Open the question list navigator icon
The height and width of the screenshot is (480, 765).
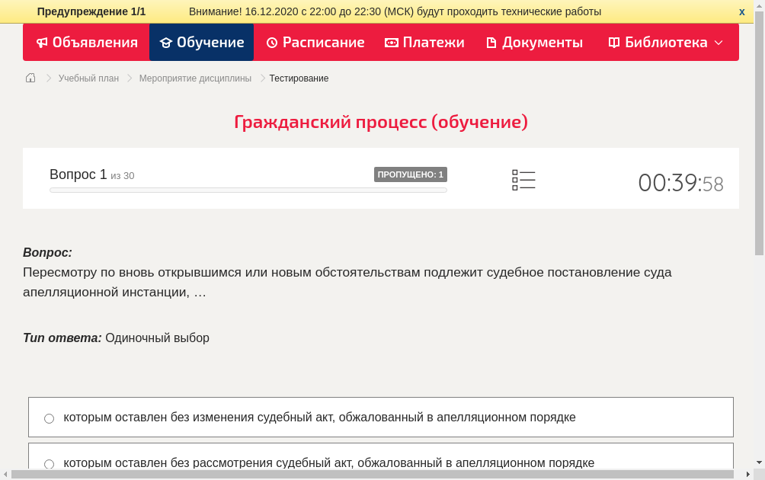click(x=523, y=180)
